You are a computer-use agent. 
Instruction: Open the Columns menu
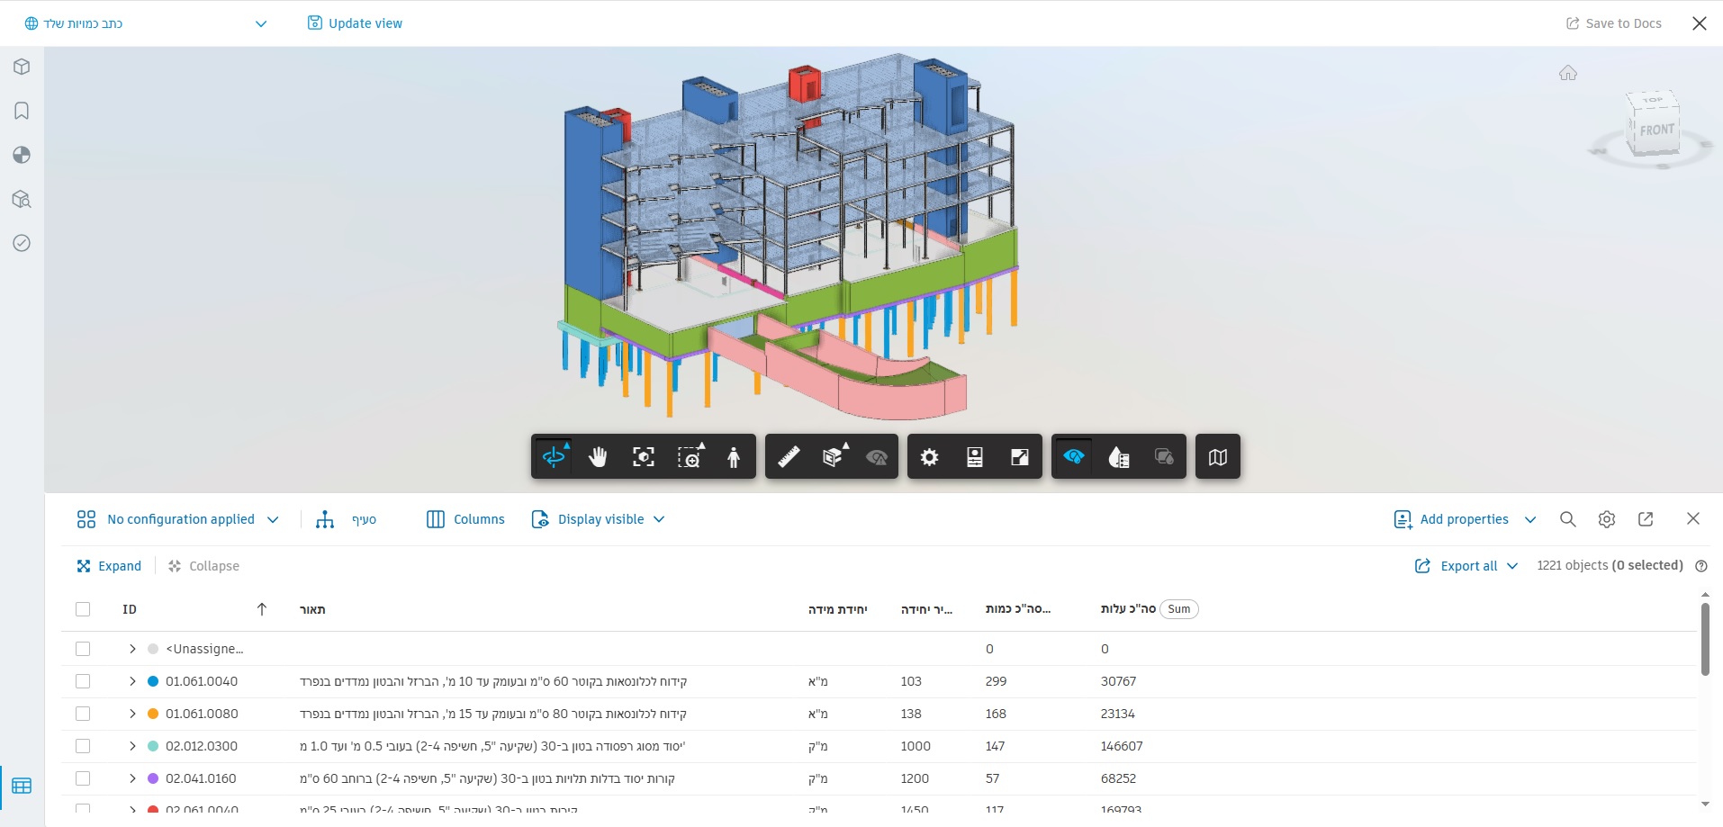coord(465,519)
